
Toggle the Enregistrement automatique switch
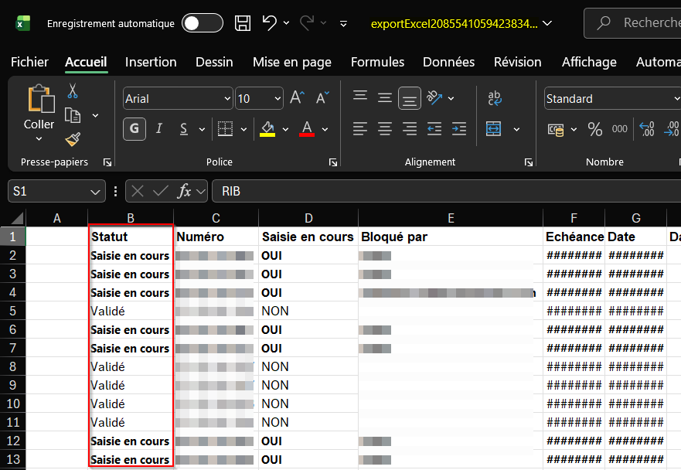pyautogui.click(x=202, y=23)
